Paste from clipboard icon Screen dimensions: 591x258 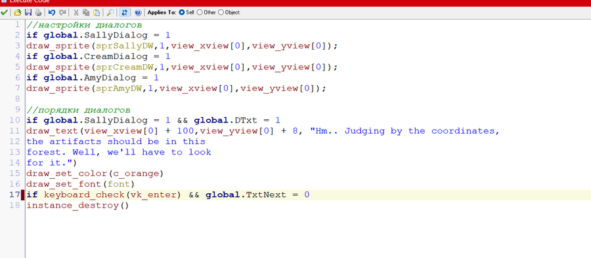tap(97, 12)
